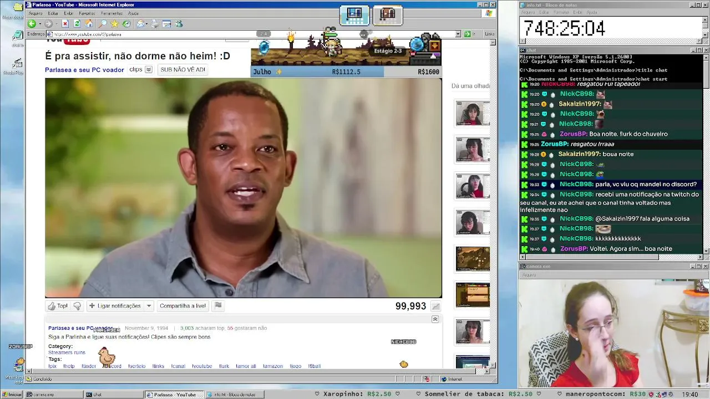Open the Ferramentas menu in Internet Explorer
710x399 pixels.
pos(112,13)
